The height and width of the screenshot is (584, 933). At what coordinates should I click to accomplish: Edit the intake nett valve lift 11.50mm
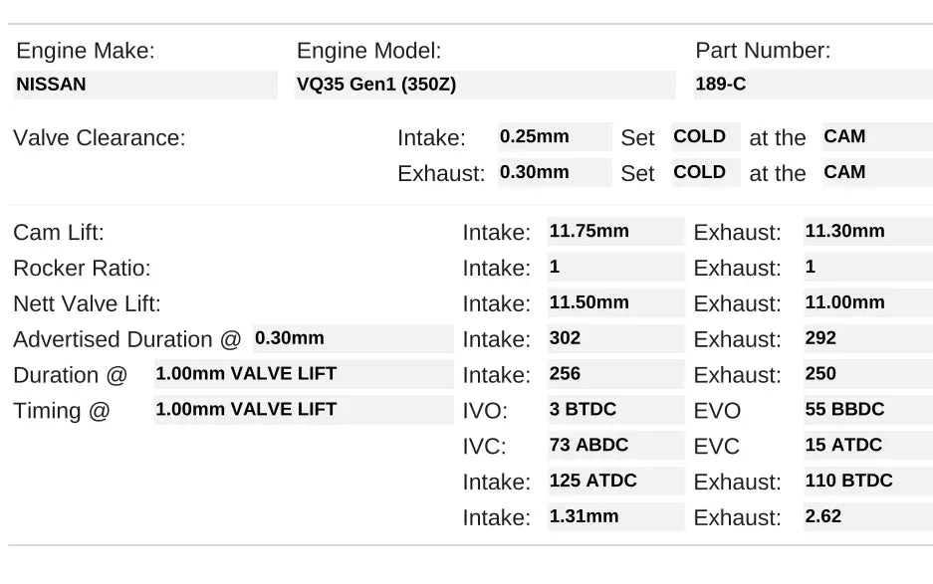[615, 303]
